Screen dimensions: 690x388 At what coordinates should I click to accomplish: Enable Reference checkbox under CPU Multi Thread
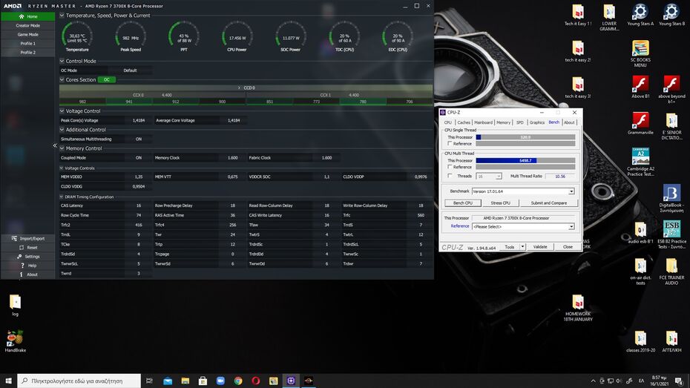click(450, 167)
